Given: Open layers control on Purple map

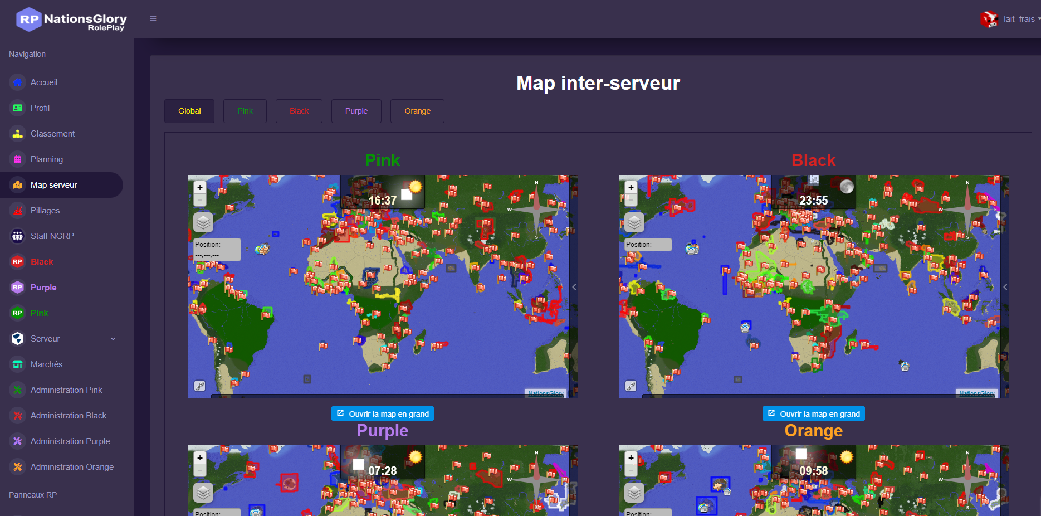Looking at the screenshot, I should pos(203,493).
